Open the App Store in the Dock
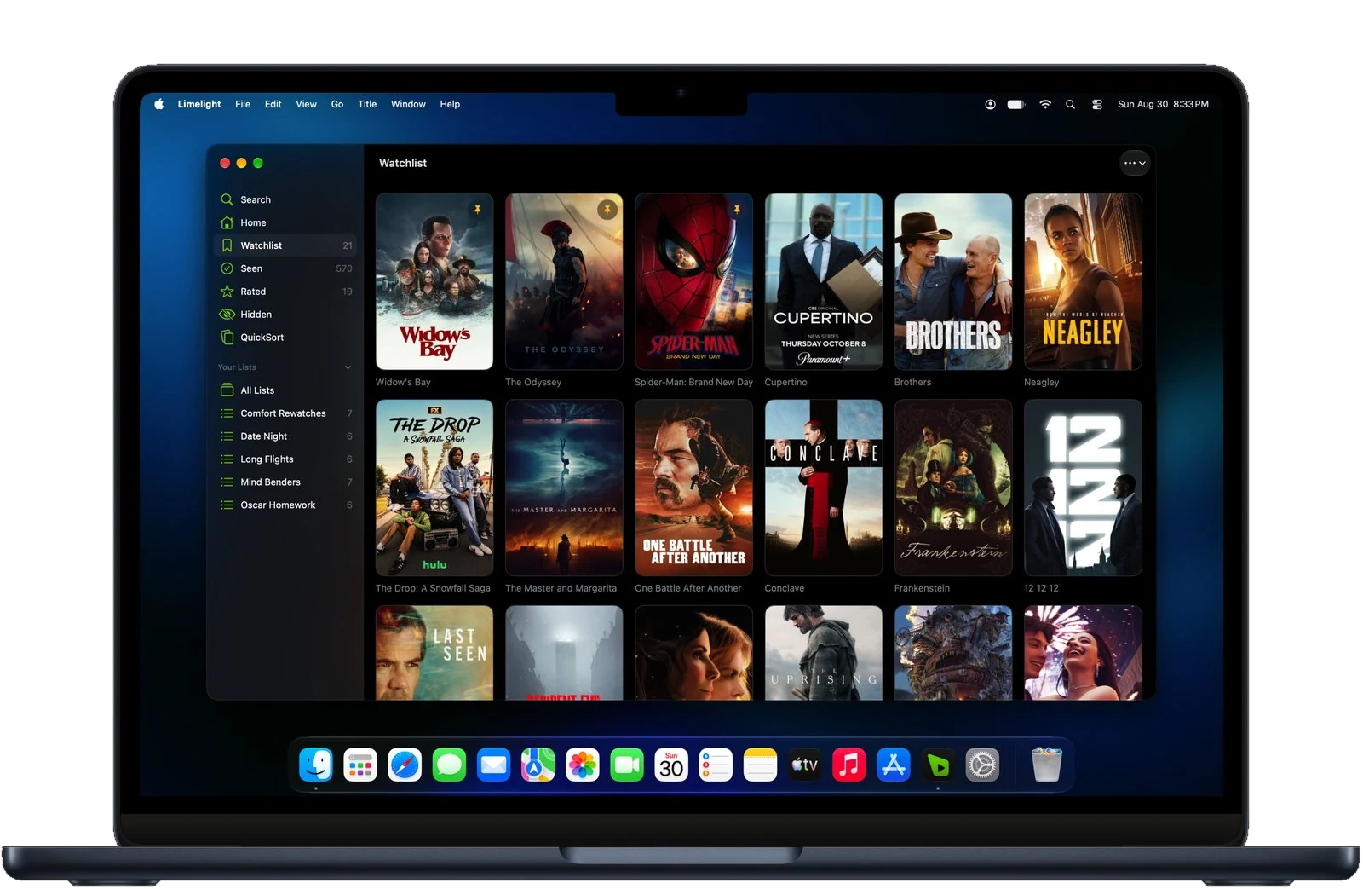 tap(894, 765)
